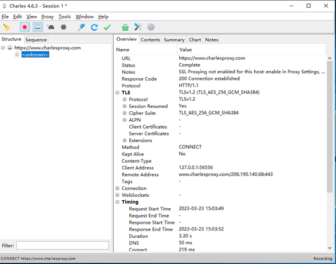The height and width of the screenshot is (264, 336).
Task: Click the blue pen Compose icon
Action: click(81, 27)
